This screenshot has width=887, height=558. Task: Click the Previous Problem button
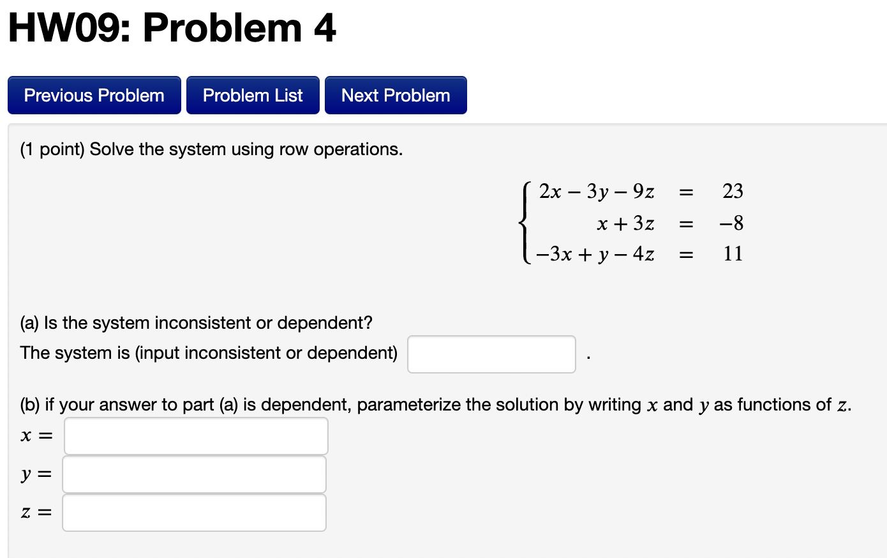click(x=93, y=94)
